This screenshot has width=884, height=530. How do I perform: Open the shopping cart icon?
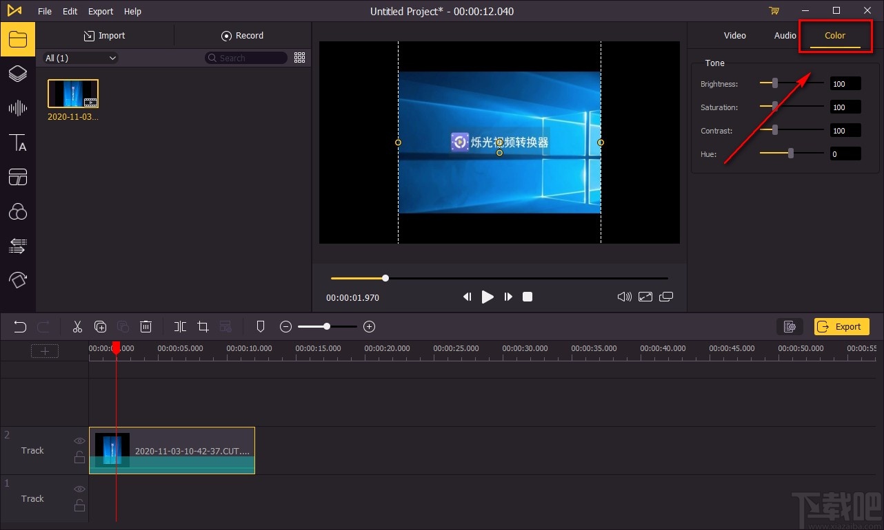click(774, 11)
